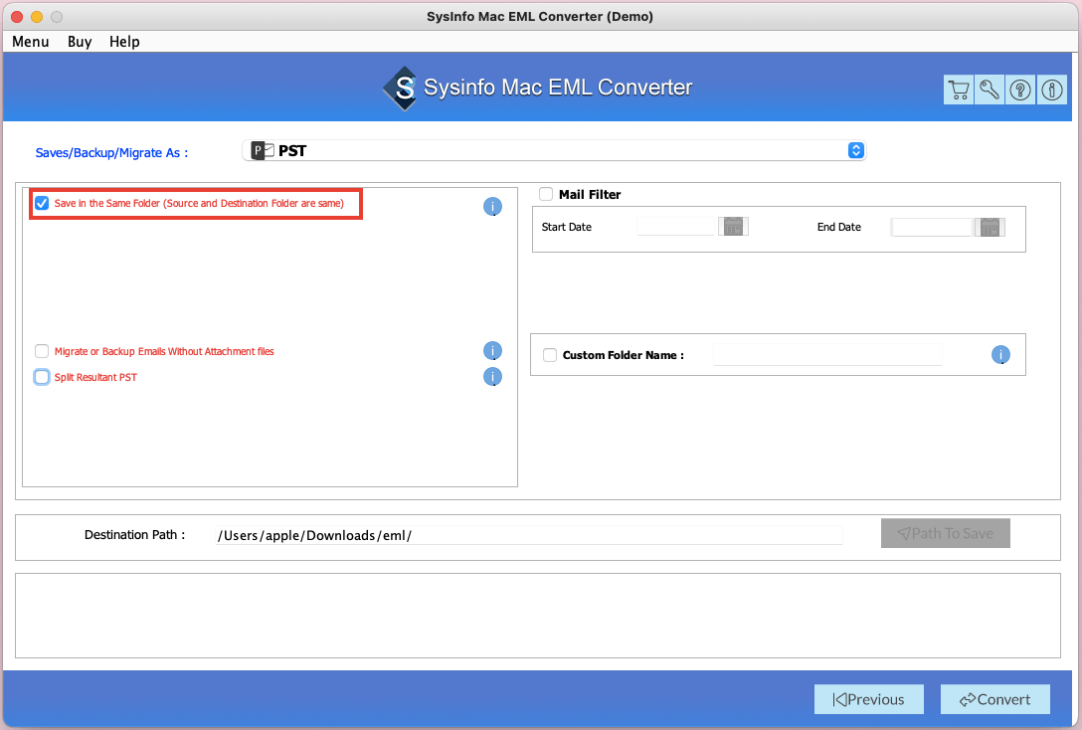Screen dimensions: 1082x730
Task: Click the Convert button
Action: point(995,699)
